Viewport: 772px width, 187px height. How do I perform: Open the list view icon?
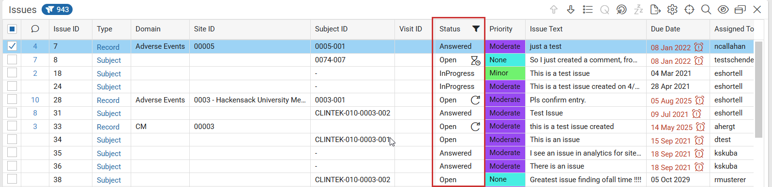pyautogui.click(x=588, y=10)
